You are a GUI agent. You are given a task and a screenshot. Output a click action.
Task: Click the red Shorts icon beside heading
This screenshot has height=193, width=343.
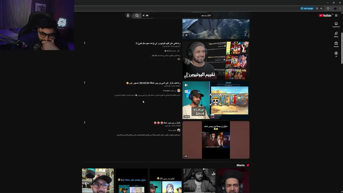(x=248, y=165)
